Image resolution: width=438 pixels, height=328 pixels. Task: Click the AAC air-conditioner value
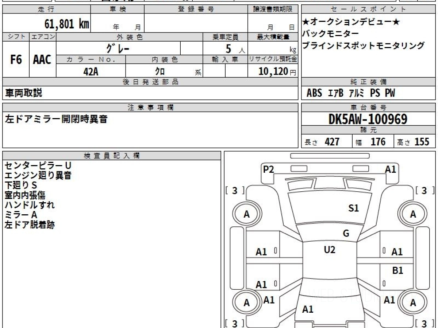42,59
